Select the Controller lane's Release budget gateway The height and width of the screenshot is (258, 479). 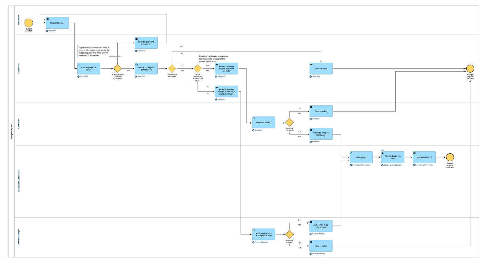[289, 122]
